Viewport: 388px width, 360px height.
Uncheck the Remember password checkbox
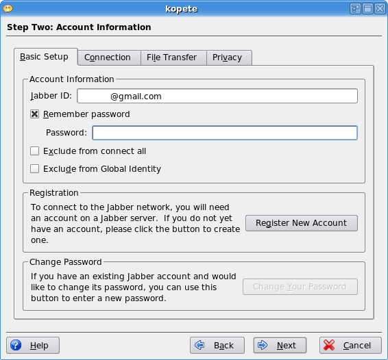point(34,114)
